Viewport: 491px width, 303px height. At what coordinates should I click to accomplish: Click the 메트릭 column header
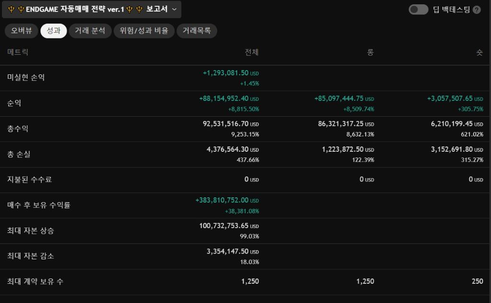pos(18,52)
